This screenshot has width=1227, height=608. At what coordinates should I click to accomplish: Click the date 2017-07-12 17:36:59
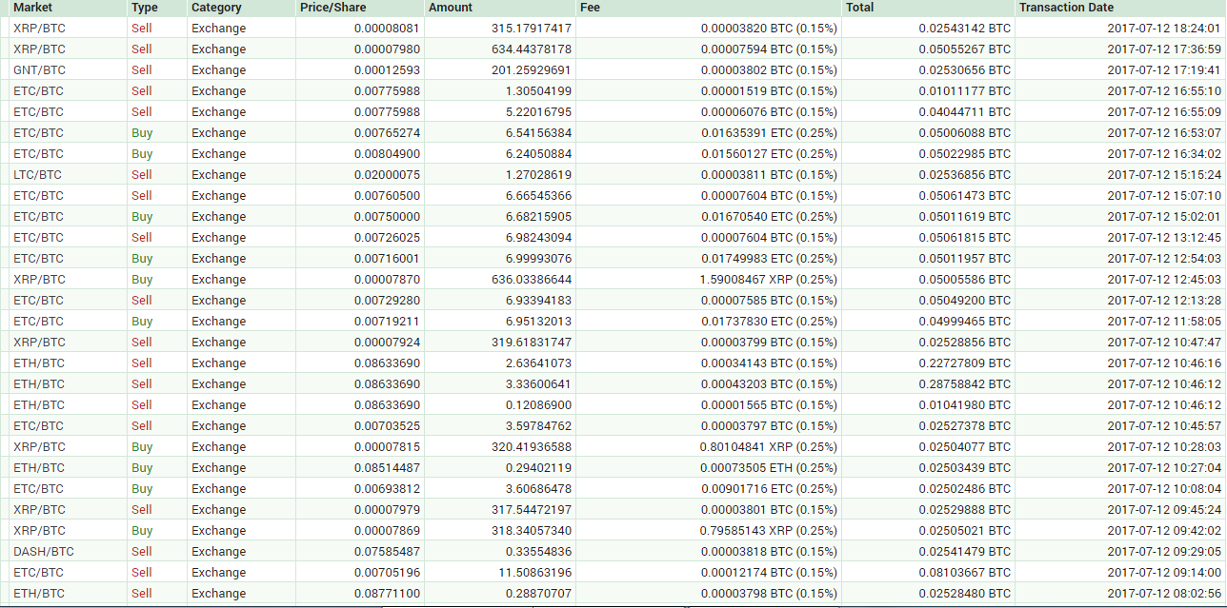tap(1164, 49)
